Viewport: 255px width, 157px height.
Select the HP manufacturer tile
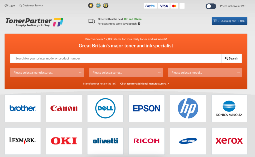(188, 108)
